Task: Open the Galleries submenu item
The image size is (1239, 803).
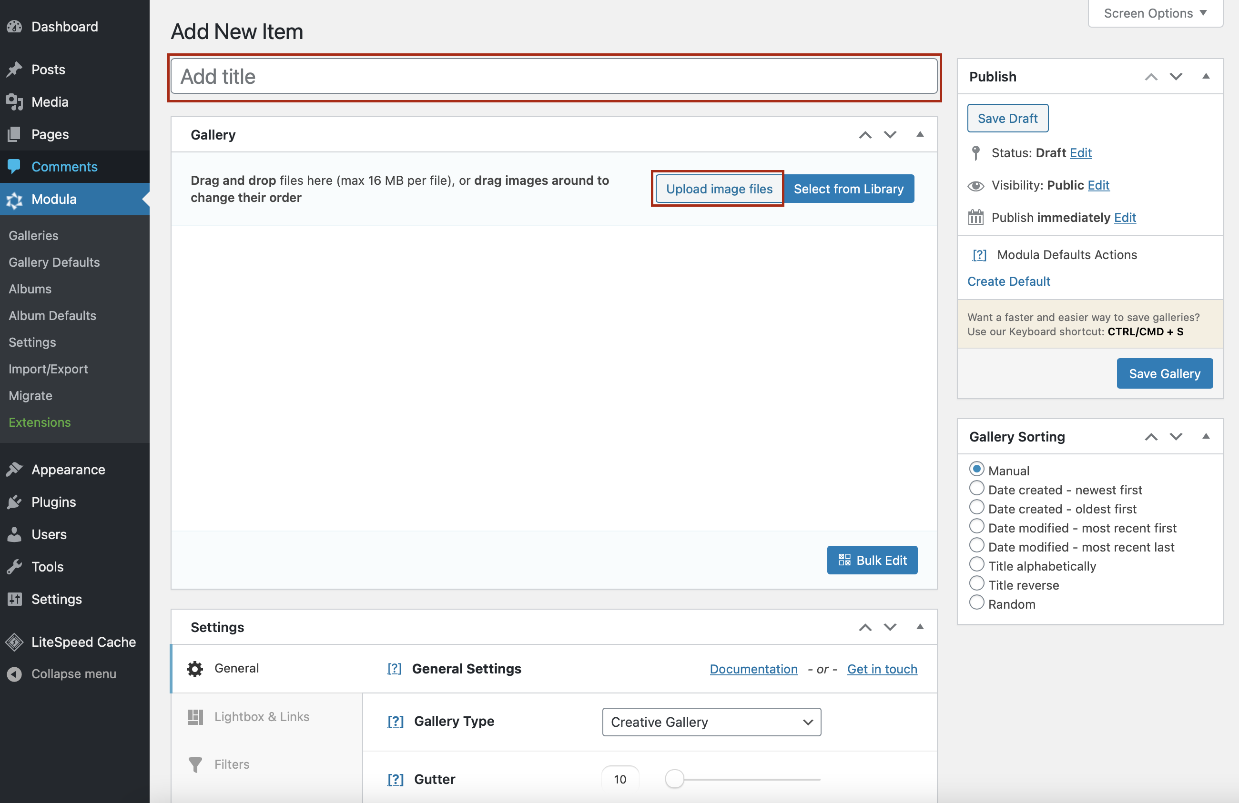Action: click(x=32, y=235)
